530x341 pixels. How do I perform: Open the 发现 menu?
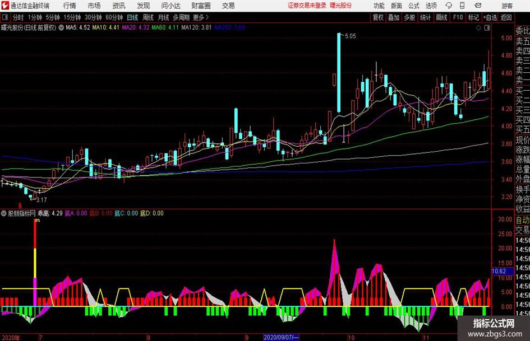point(144,6)
